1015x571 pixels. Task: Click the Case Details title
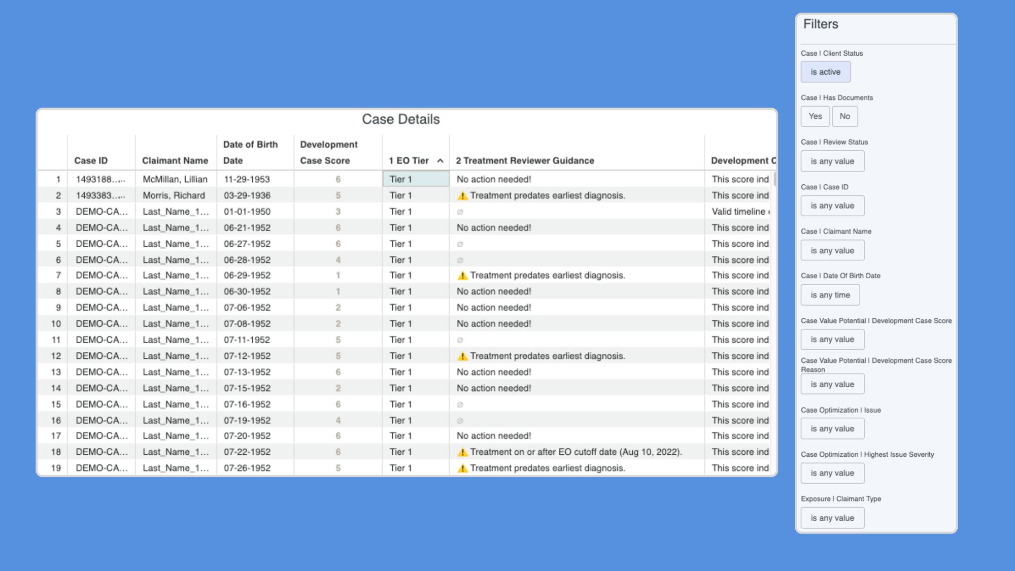[x=400, y=119]
